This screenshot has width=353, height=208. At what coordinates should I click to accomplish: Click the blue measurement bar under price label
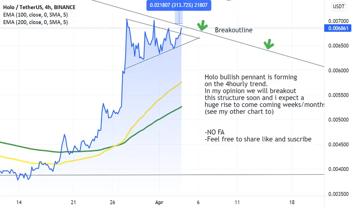pyautogui.click(x=179, y=17)
